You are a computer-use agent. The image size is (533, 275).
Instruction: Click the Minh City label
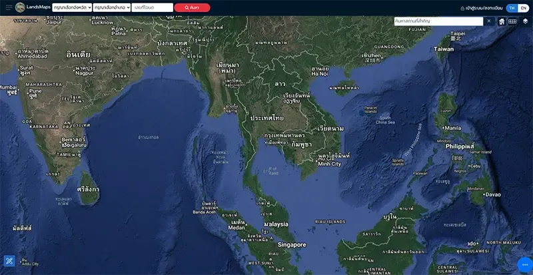329,164
